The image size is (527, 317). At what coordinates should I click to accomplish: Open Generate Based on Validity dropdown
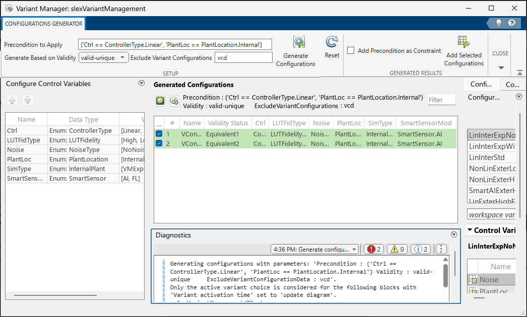pyautogui.click(x=103, y=57)
